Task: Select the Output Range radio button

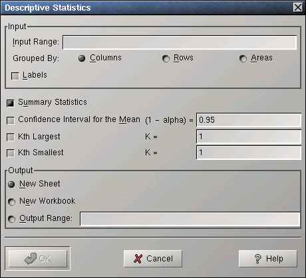Action: (11, 219)
